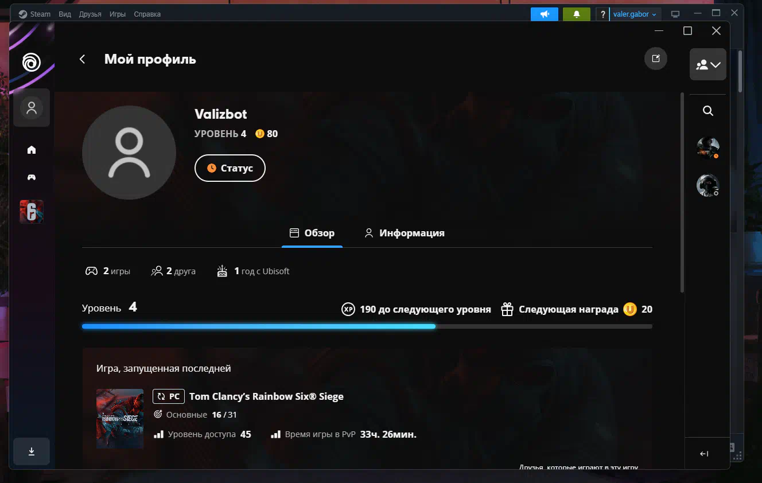762x483 pixels.
Task: Open downloads with the download arrow icon
Action: pyautogui.click(x=32, y=451)
